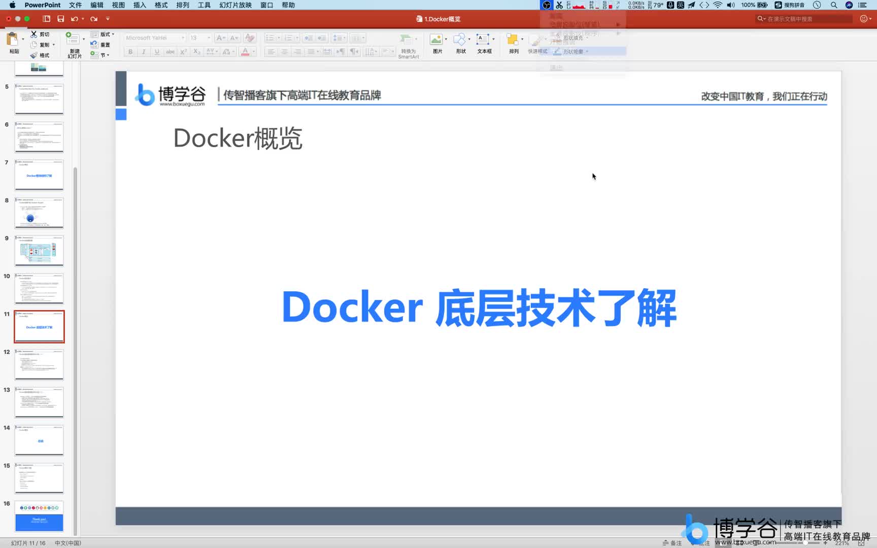Click the 中文(中国) language indicator
The height and width of the screenshot is (548, 877).
pos(68,543)
